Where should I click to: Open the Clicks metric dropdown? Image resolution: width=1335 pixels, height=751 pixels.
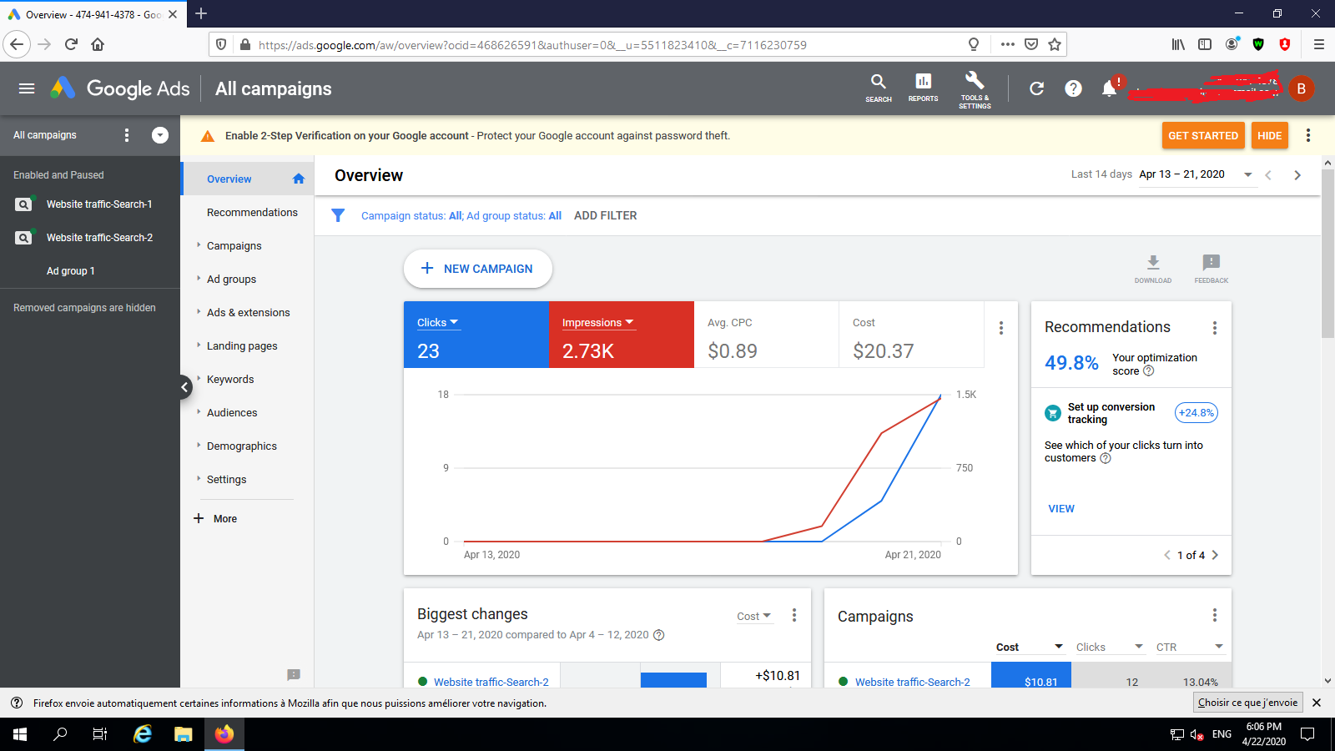click(438, 323)
